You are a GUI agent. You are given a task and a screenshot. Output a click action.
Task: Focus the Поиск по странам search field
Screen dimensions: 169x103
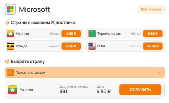pos(85,73)
